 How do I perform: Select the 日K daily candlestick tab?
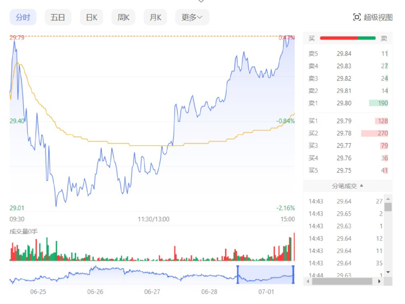(92, 17)
